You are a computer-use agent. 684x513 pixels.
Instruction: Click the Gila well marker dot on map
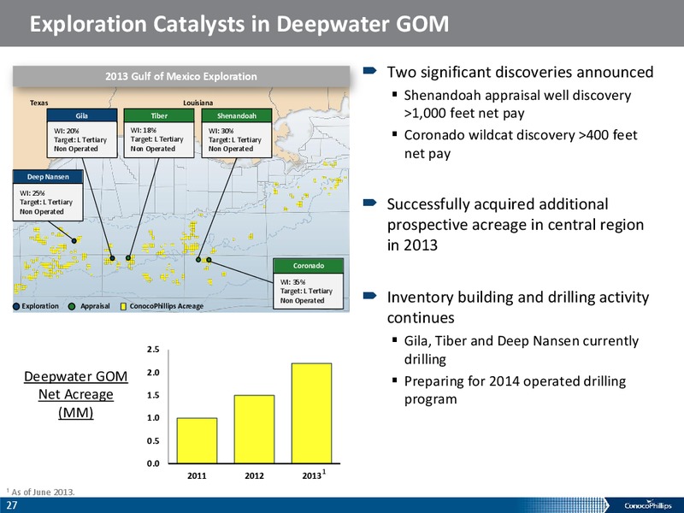(113, 258)
